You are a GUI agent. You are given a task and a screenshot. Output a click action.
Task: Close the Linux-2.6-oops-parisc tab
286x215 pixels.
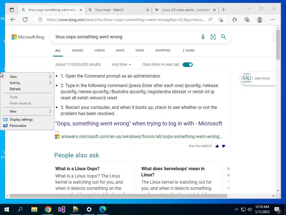point(214,10)
